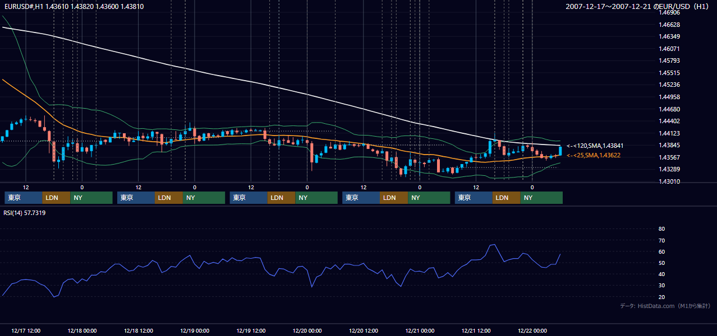Select the 東京 session box for 12/19
The width and height of the screenshot is (717, 336).
point(249,198)
